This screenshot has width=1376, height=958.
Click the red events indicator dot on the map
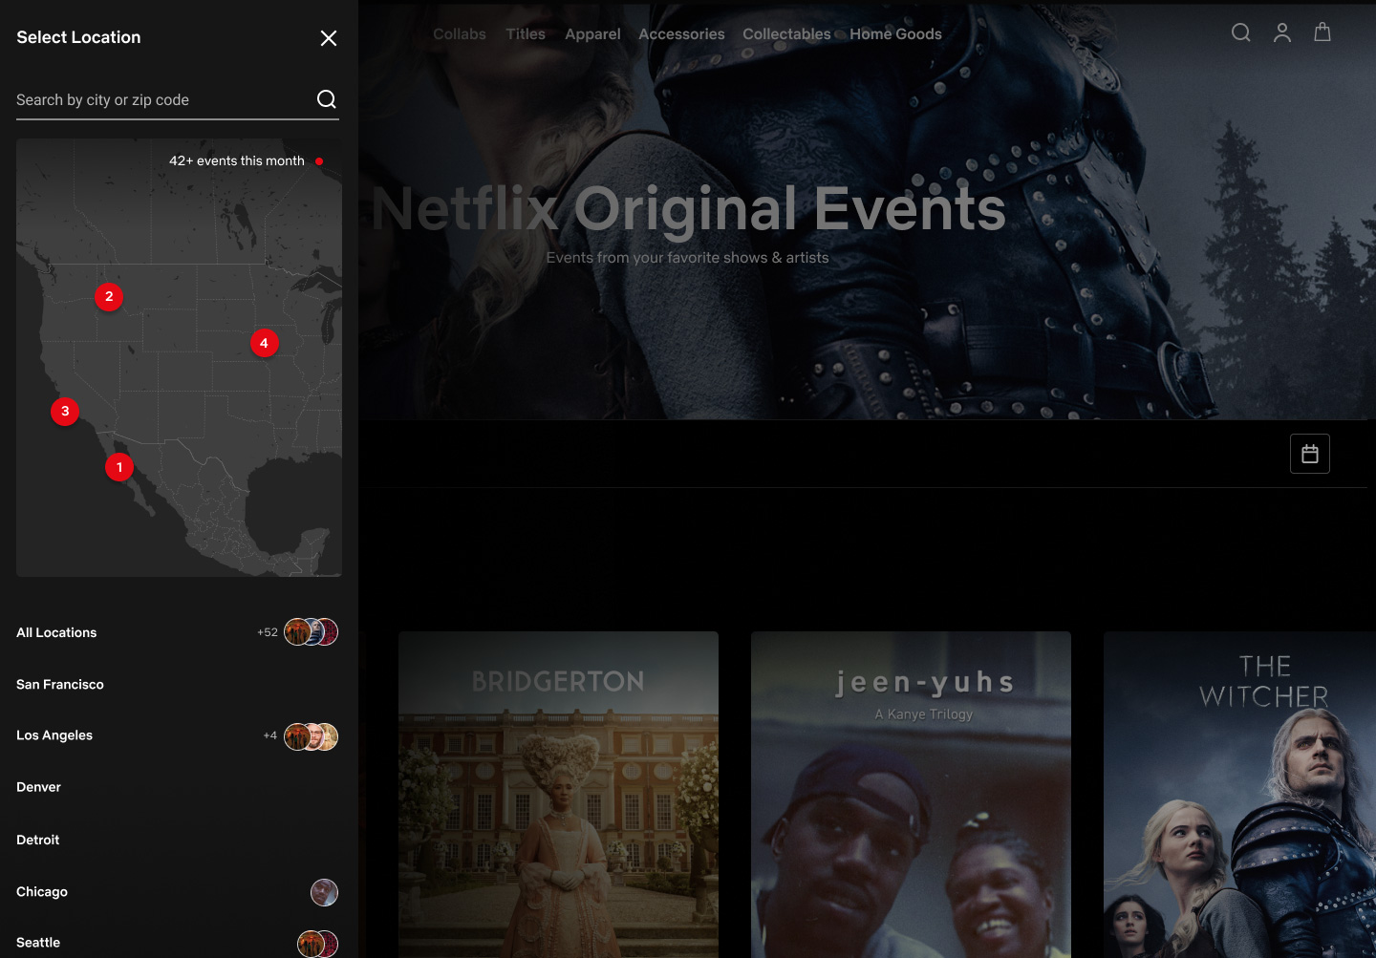tap(319, 160)
